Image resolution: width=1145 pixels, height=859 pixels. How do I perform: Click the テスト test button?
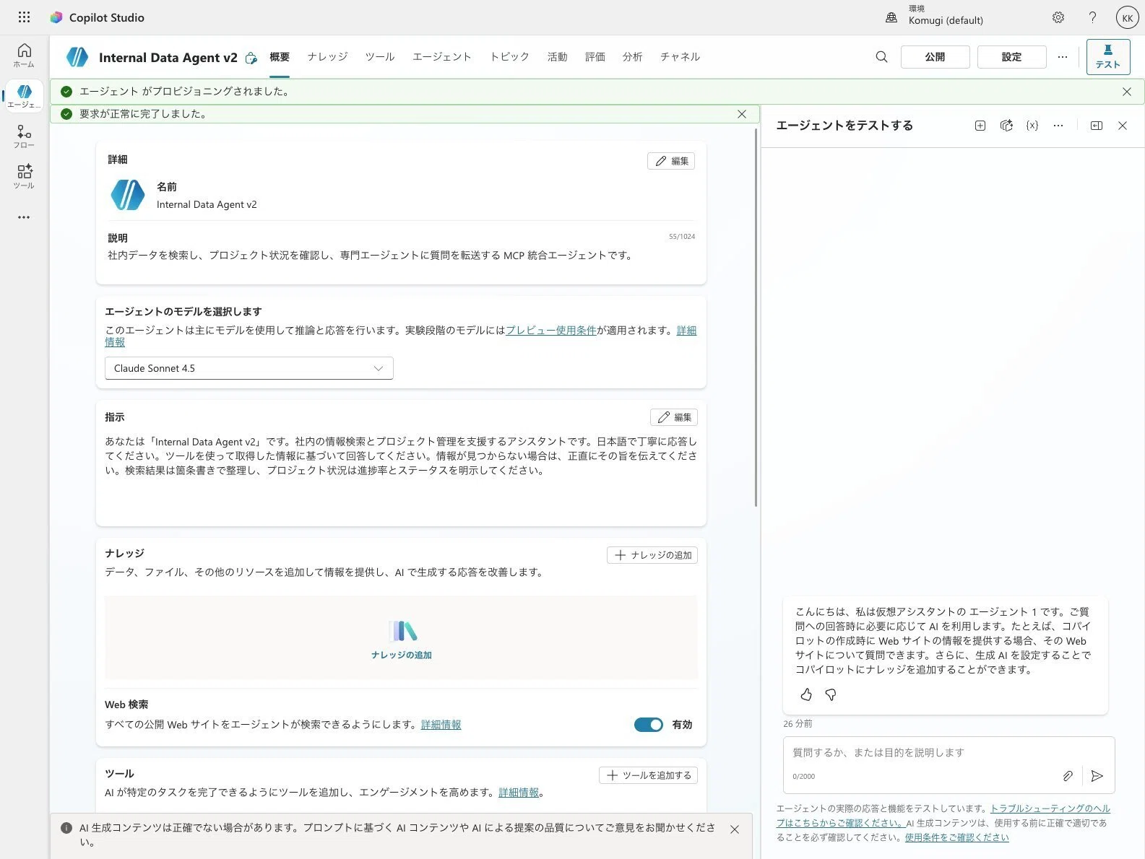click(1107, 57)
